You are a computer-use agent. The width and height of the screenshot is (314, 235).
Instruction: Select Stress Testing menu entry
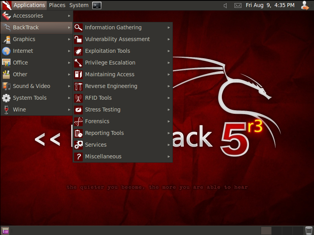123,110
